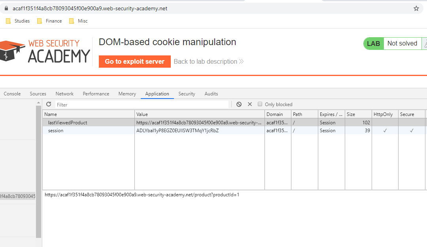The image size is (427, 247).
Task: Delete the selected cookie with the X icon
Action: 250,104
